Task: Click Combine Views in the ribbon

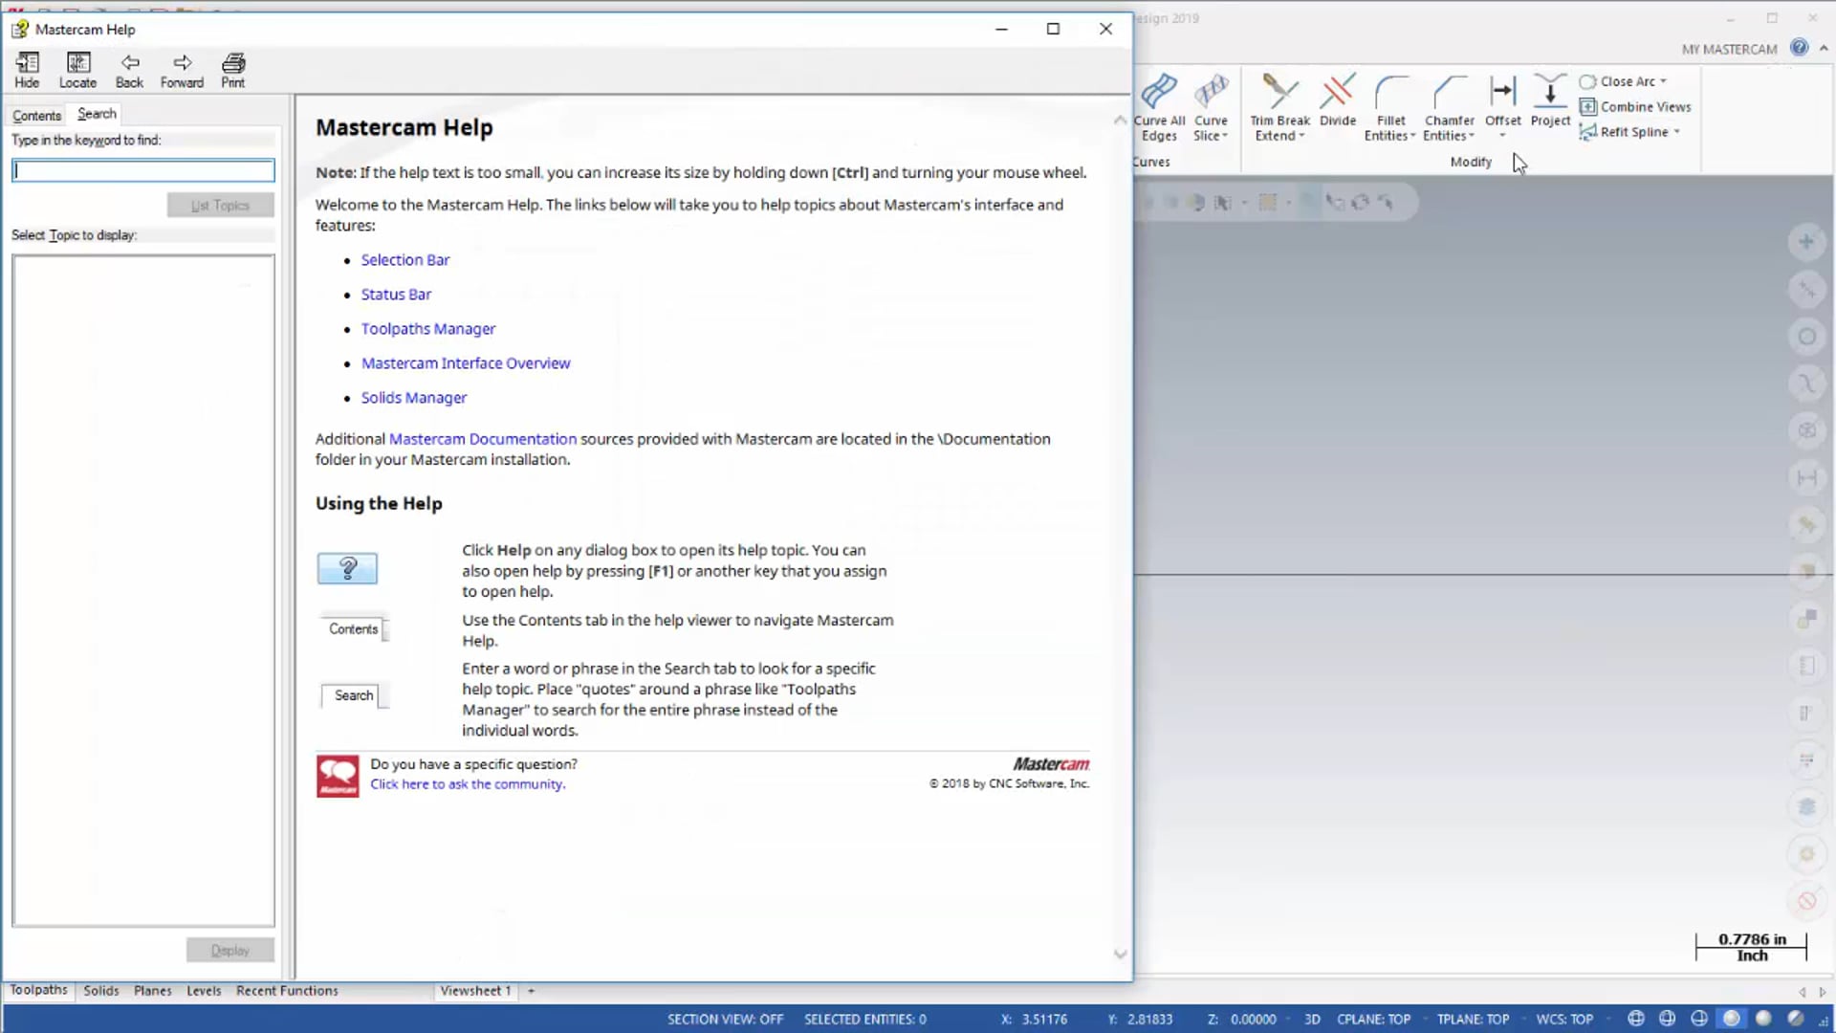Action: pos(1635,107)
